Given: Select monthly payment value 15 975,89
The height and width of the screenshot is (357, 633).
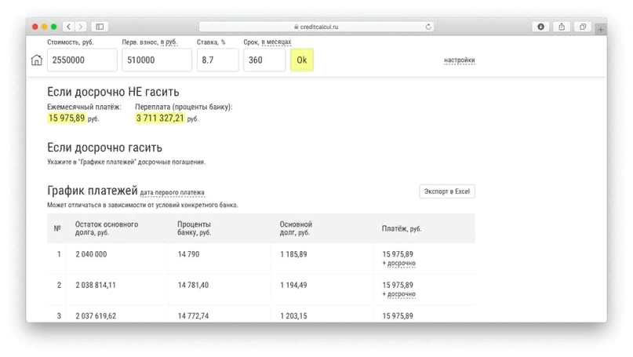Looking at the screenshot, I should (67, 118).
